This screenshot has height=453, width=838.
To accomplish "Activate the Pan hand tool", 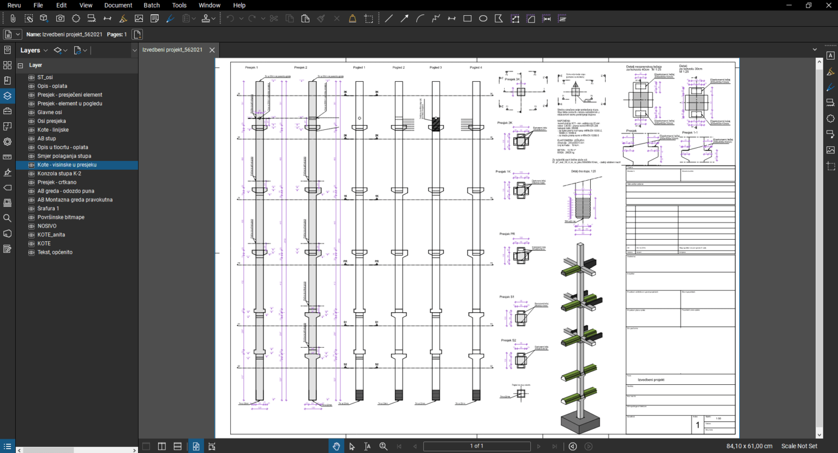I will pos(336,446).
